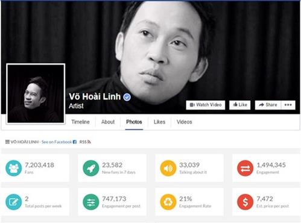Click the VÕ HOÀI LINH breadcrumb text
Screen dimensions: 301x223
pyautogui.click(x=25, y=142)
